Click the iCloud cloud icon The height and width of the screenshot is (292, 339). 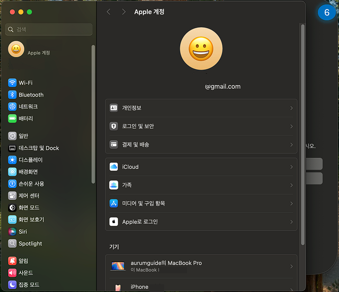114,167
